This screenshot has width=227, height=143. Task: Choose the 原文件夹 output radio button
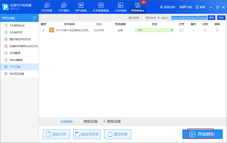point(143,18)
